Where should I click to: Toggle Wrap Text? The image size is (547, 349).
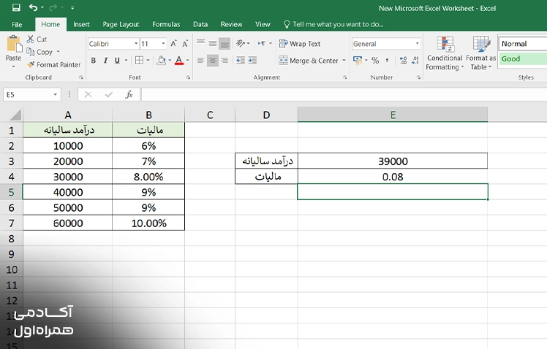[x=300, y=44]
